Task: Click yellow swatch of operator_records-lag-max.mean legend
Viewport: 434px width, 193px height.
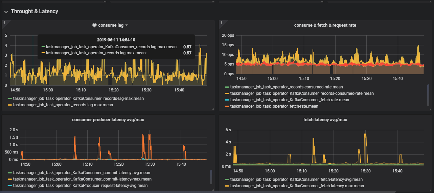Action: point(10,105)
